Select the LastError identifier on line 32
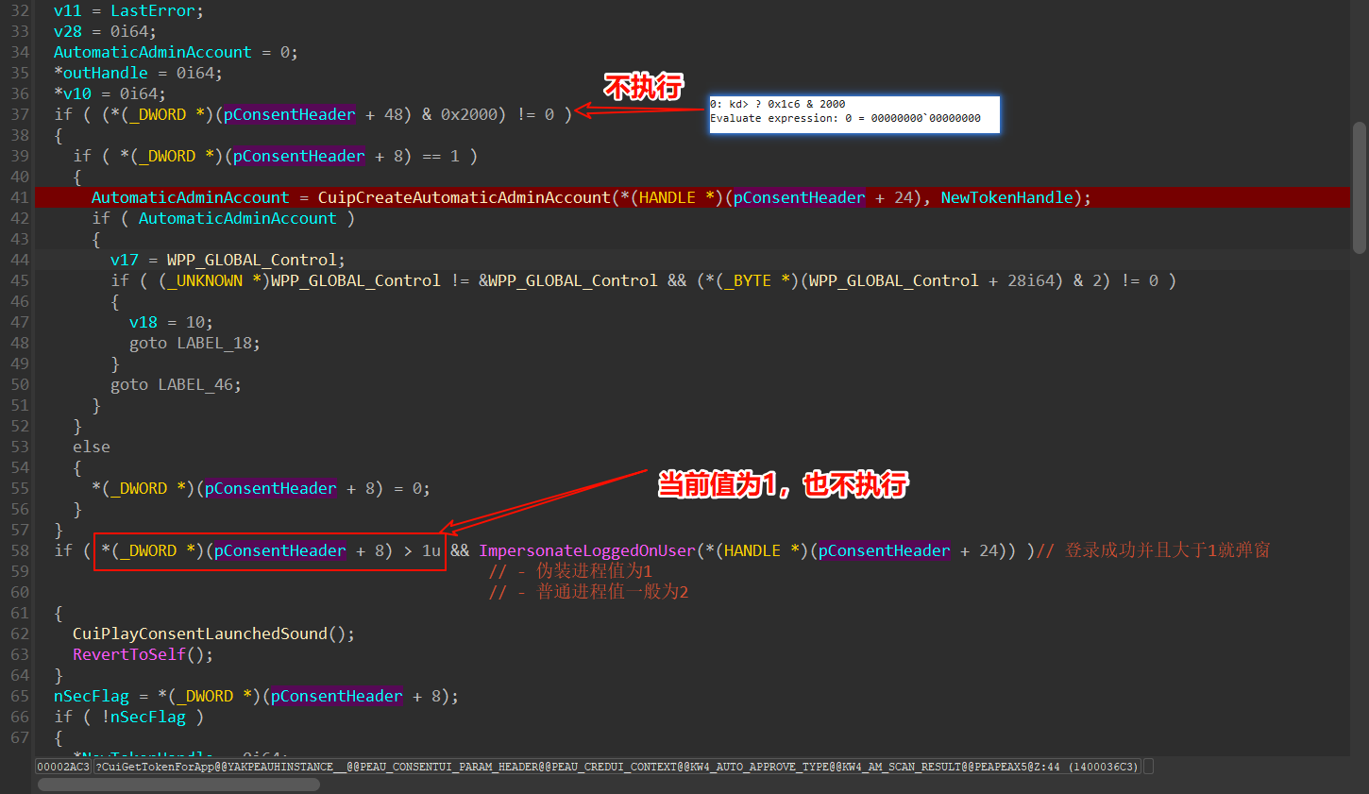This screenshot has width=1369, height=794. click(152, 10)
